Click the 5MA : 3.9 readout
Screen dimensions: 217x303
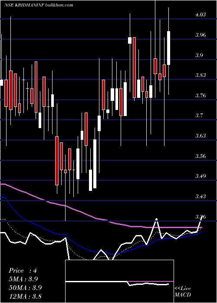[23, 279]
